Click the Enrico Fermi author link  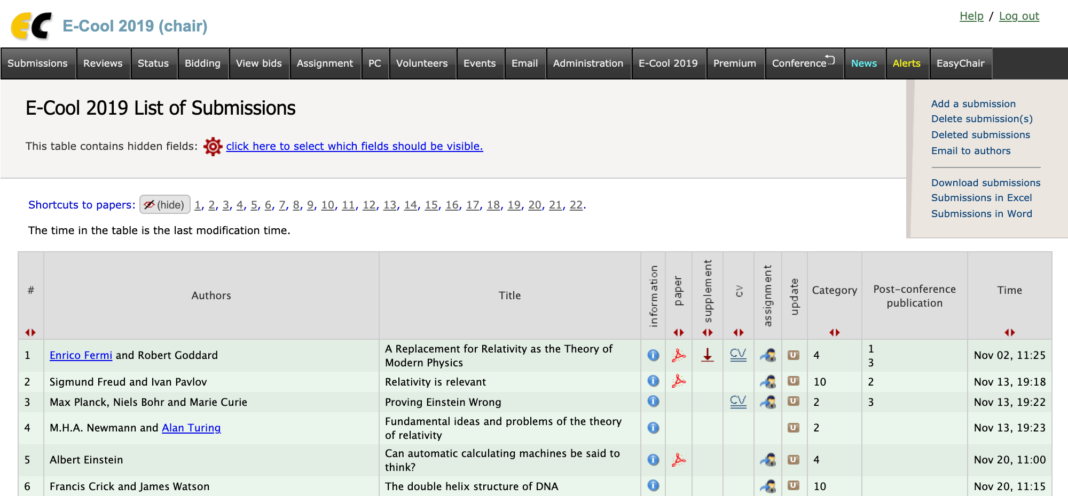81,355
